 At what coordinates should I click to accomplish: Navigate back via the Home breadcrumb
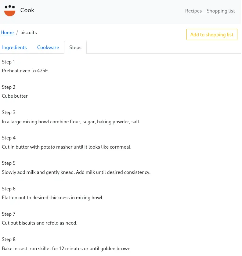(x=7, y=32)
